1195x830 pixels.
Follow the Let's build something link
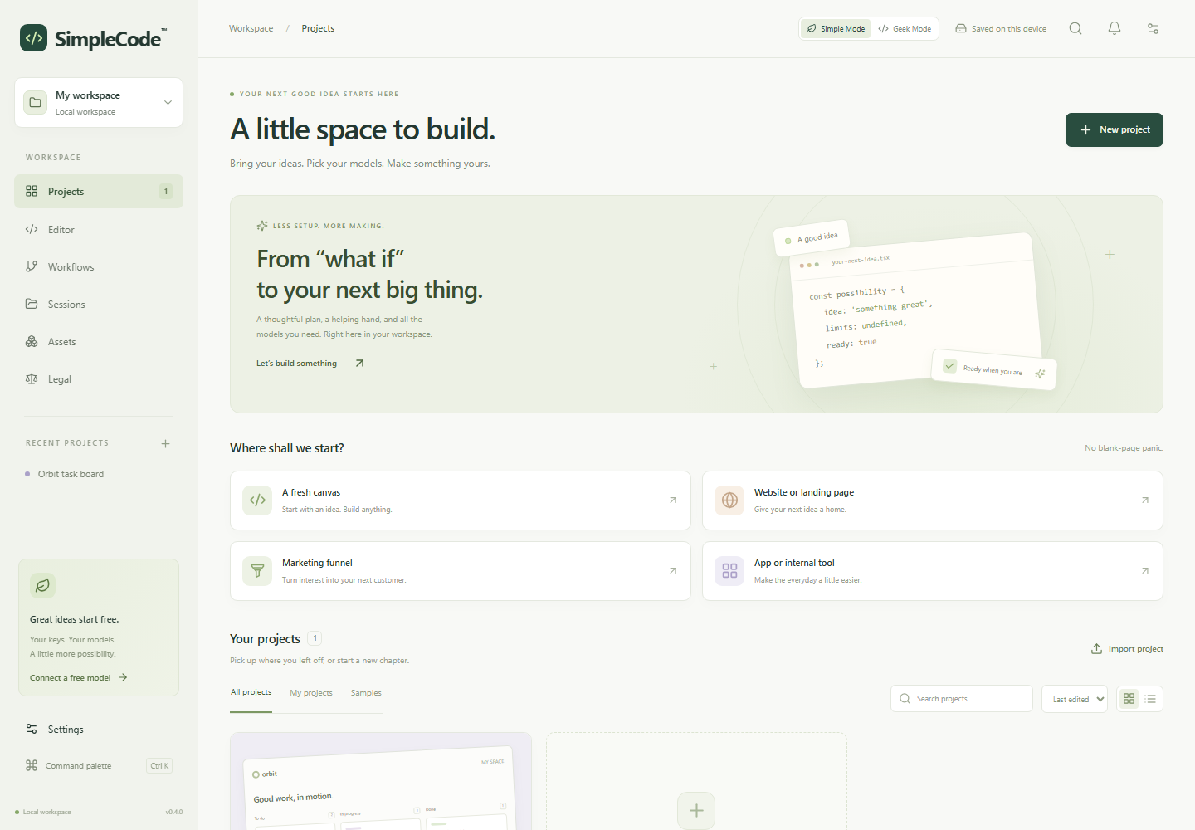coord(310,364)
